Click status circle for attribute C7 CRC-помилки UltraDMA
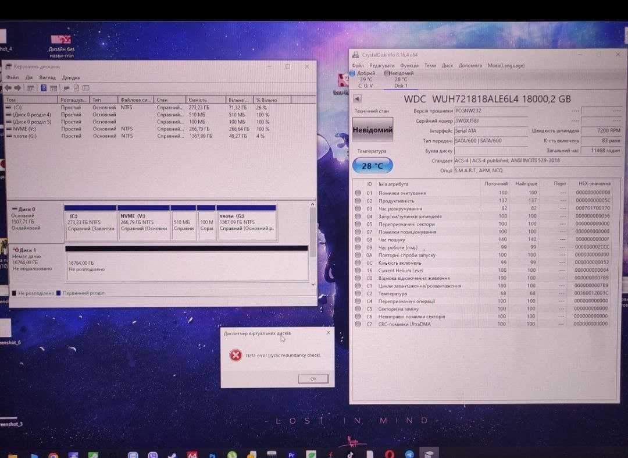 click(x=358, y=324)
